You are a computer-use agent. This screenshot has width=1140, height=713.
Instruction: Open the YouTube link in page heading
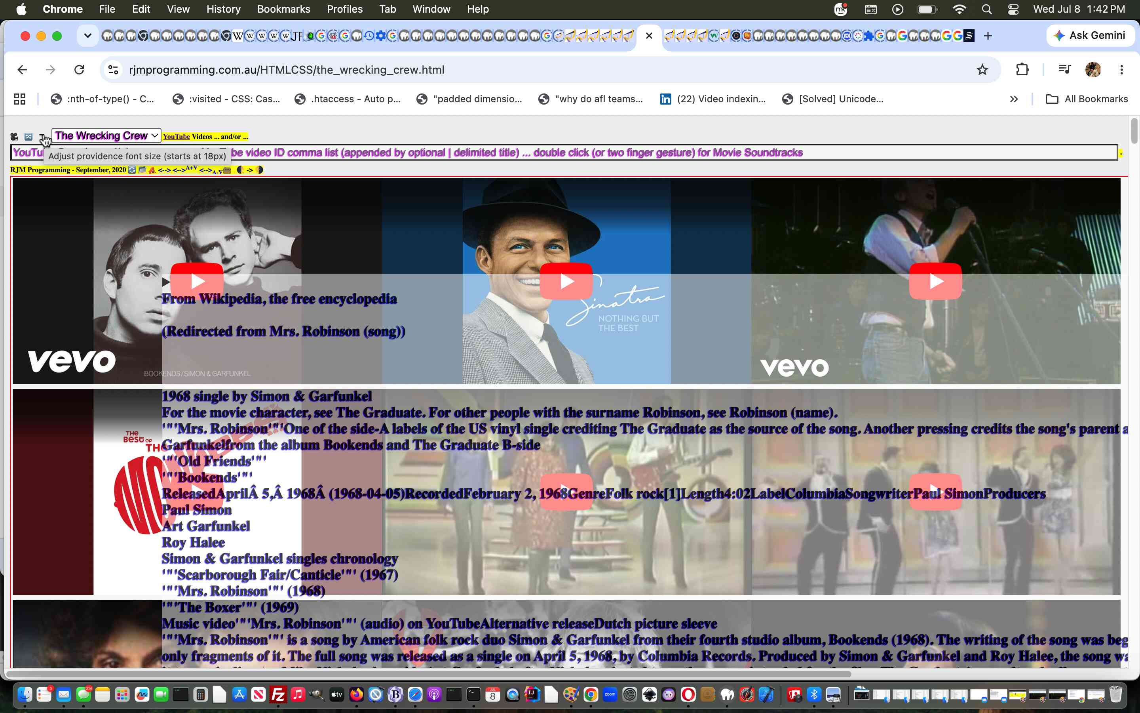[x=176, y=137]
